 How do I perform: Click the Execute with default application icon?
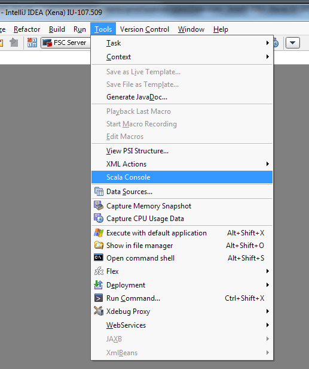pyautogui.click(x=99, y=233)
